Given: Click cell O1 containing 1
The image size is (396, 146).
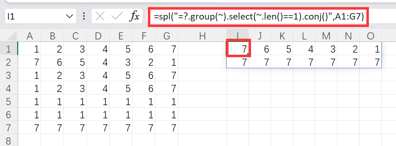Looking at the screenshot, I should point(370,49).
